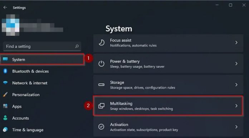
Task: Click the Wi-Fi network icon in sidebar
Action: tap(5, 83)
